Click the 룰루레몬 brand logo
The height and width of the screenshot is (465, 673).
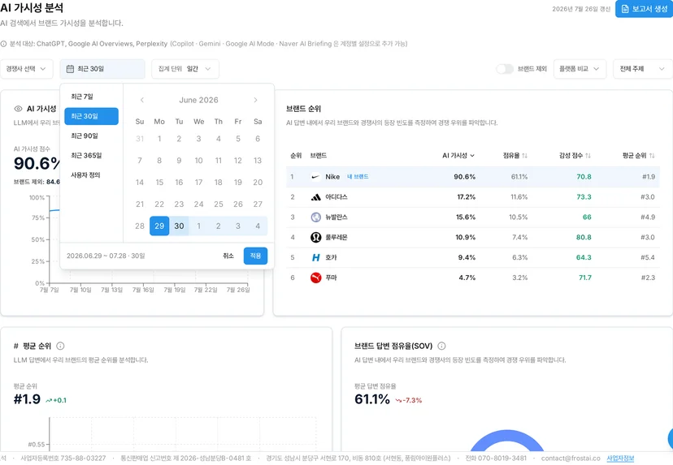(315, 237)
